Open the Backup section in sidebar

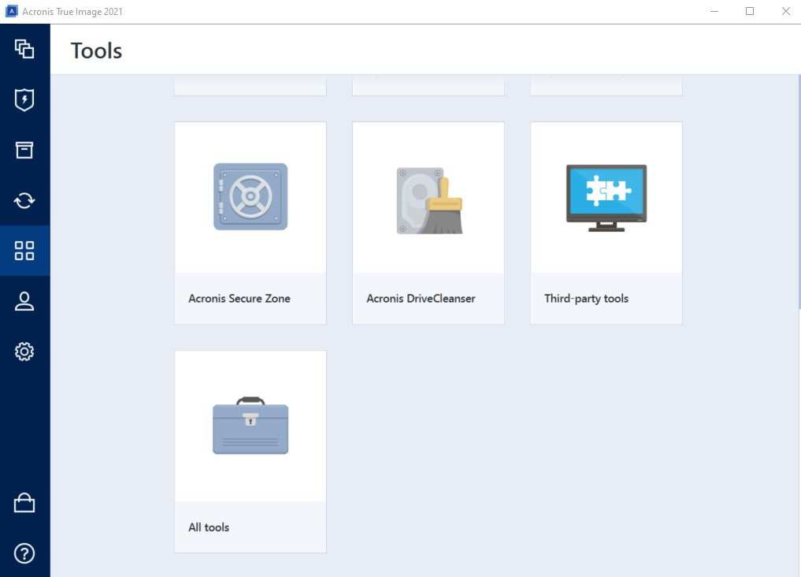24,49
